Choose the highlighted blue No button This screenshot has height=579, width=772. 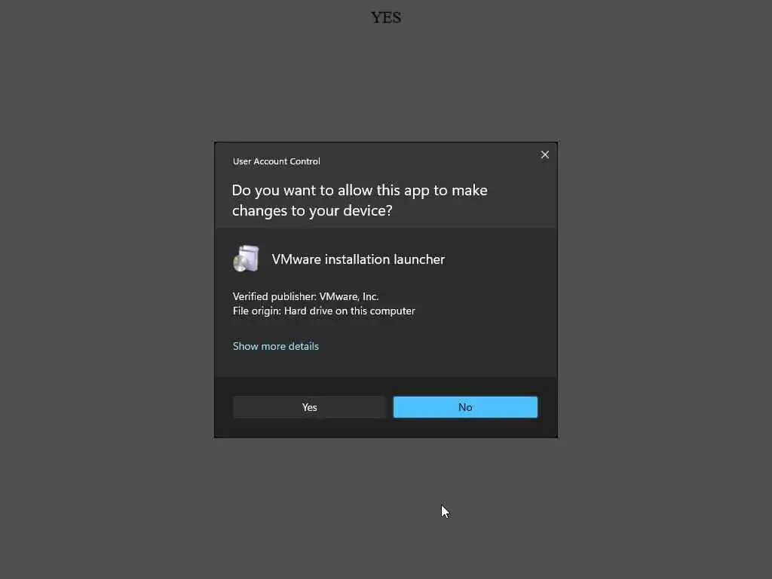pos(465,407)
